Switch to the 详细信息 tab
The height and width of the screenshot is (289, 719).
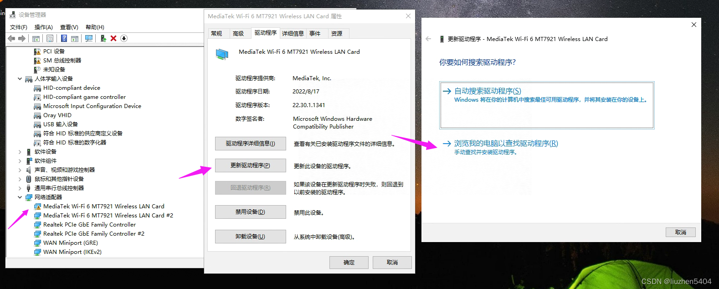(x=293, y=34)
